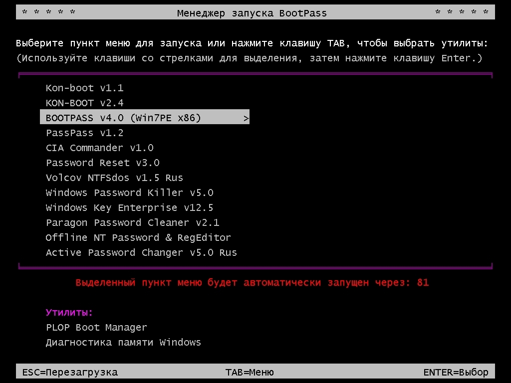
Task: Click the Утилиты section heading
Action: pyautogui.click(x=69, y=313)
